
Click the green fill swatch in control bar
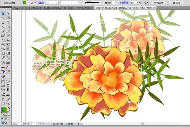point(24,3)
